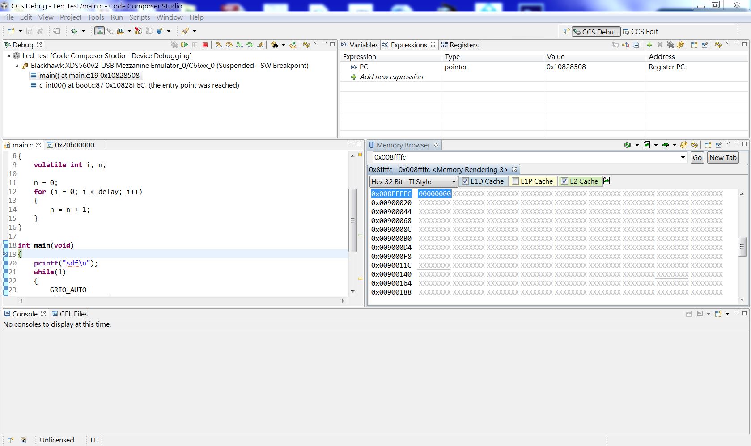
Task: Open dropdown arrow next to CPU Reset icon
Action: tap(283, 45)
